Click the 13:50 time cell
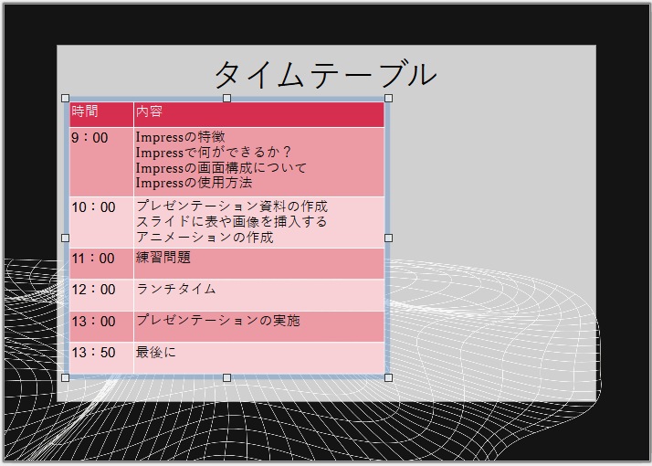652x466 pixels. pos(101,358)
